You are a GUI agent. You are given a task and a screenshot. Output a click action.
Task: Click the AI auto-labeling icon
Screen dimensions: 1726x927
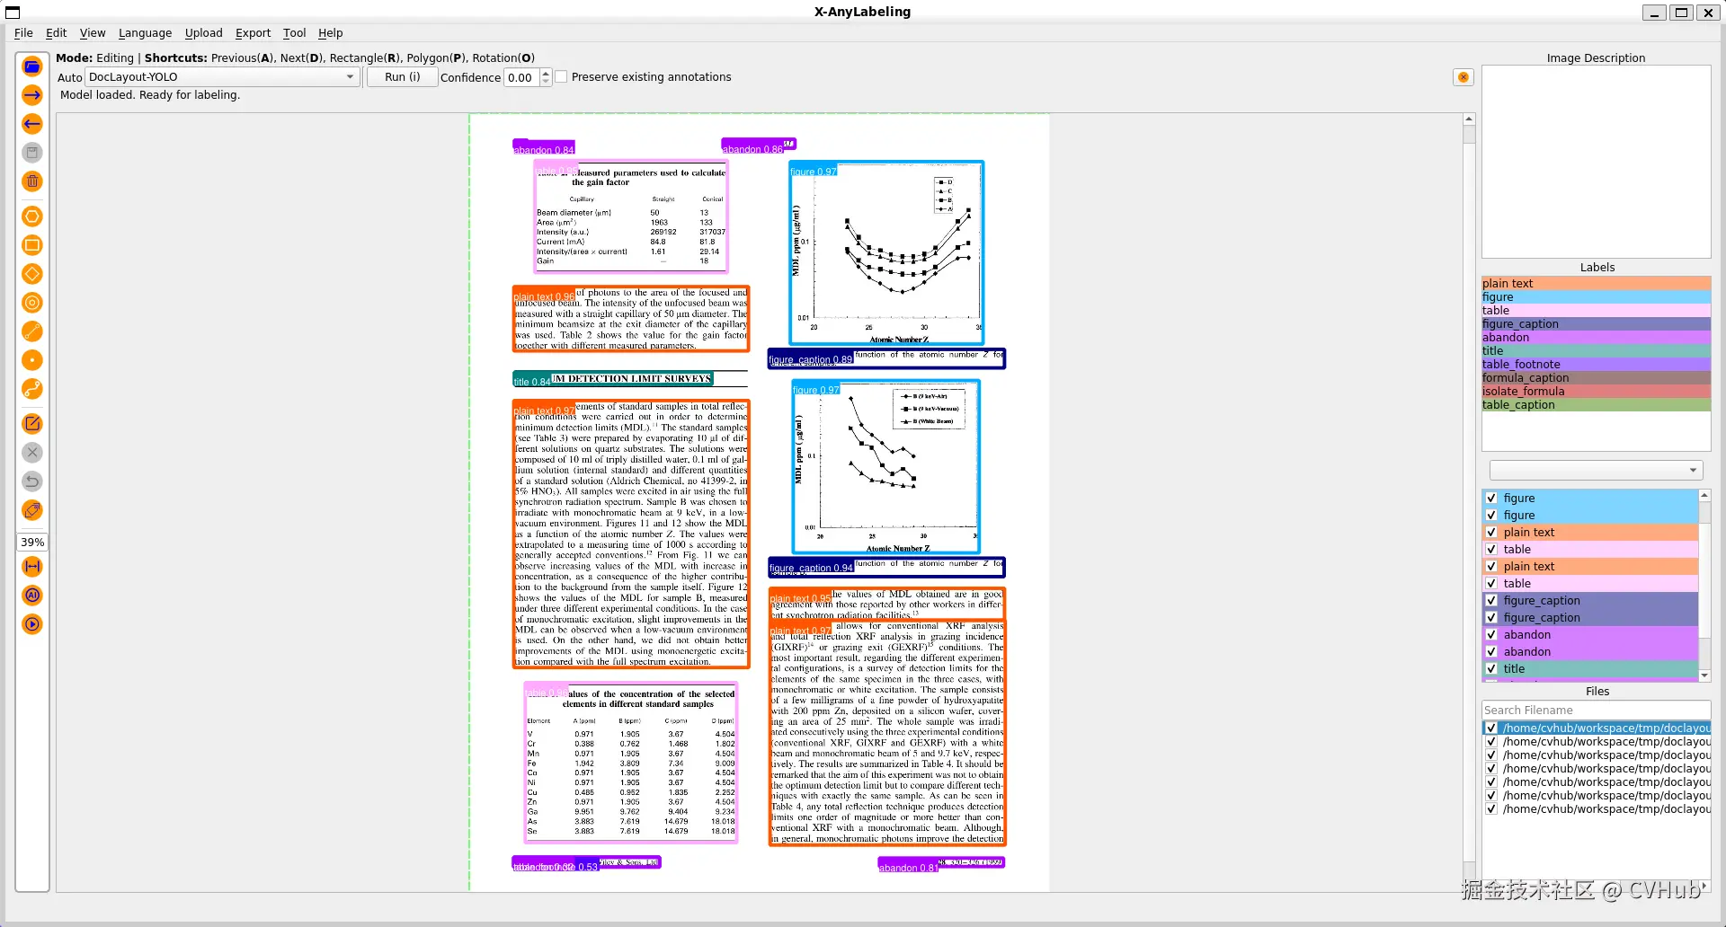32,596
